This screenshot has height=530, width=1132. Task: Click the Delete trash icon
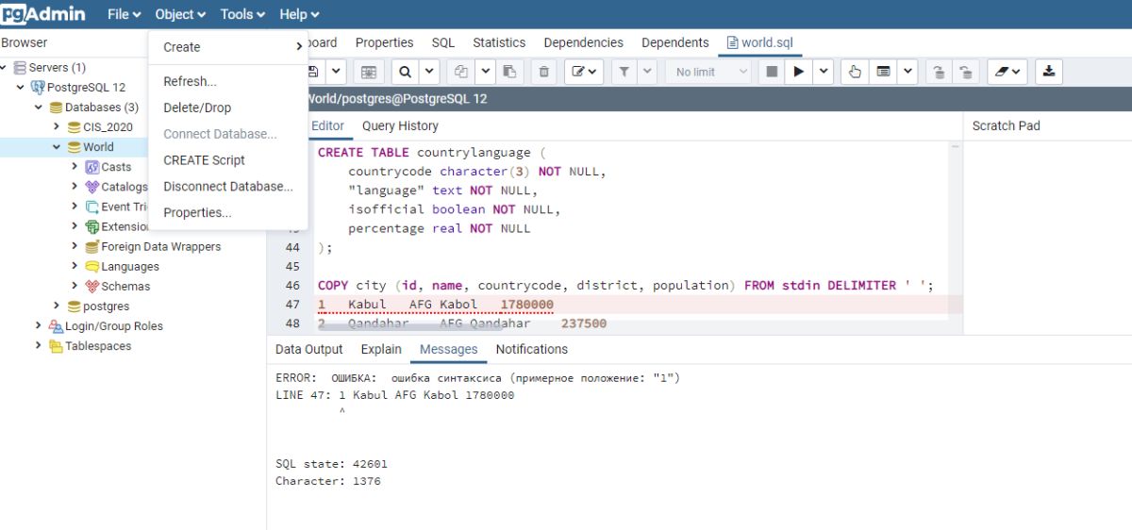[x=543, y=72]
